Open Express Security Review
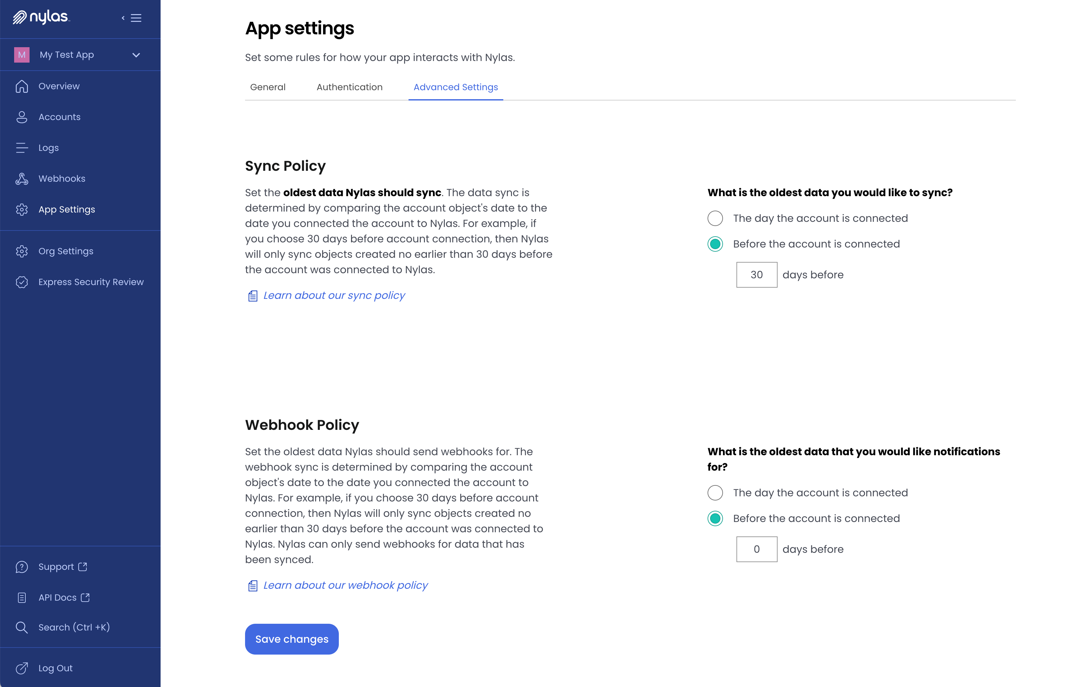The image size is (1092, 687). click(91, 282)
